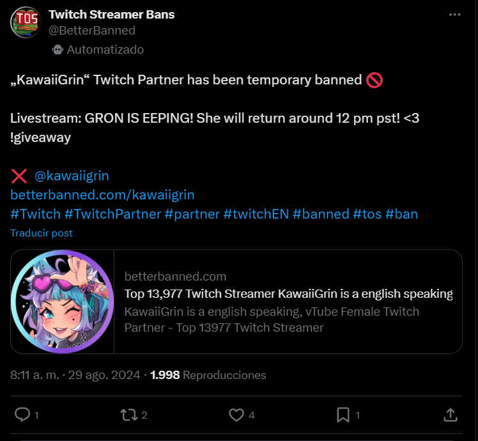The width and height of the screenshot is (478, 441).
Task: Click the Automatizado robot label icon
Action: [58, 49]
